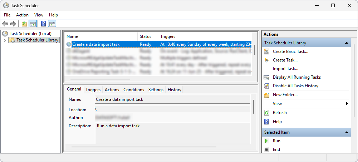This screenshot has width=358, height=162.
Task: Click the Create Task icon
Action: [266, 60]
